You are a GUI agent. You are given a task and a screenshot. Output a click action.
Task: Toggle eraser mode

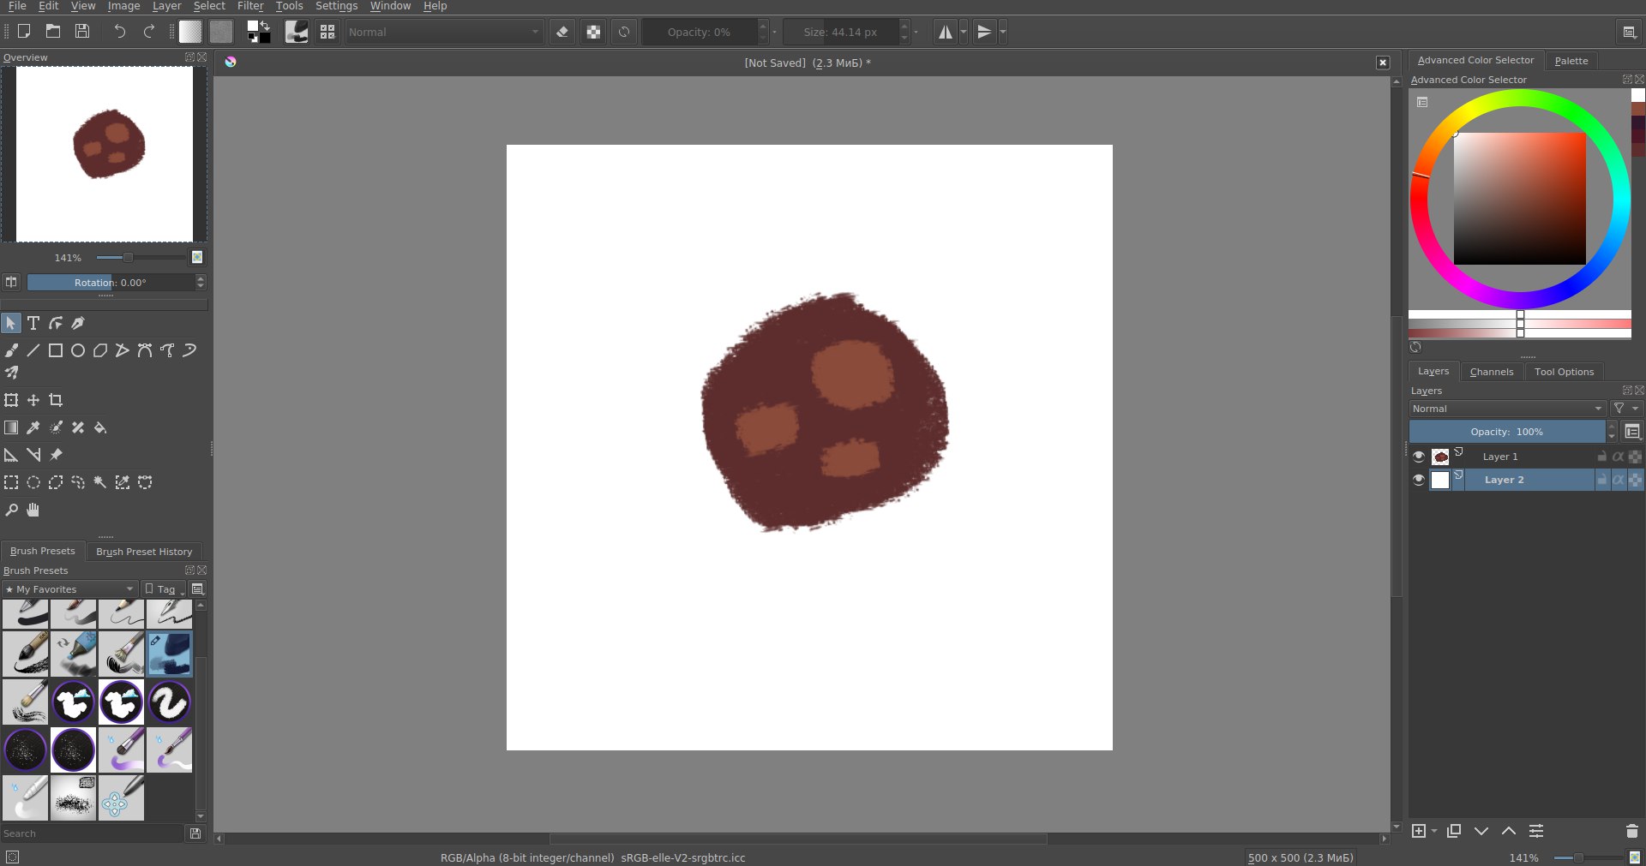coord(562,32)
